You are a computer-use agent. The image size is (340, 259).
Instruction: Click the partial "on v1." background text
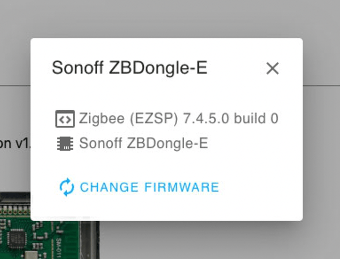coord(14,143)
